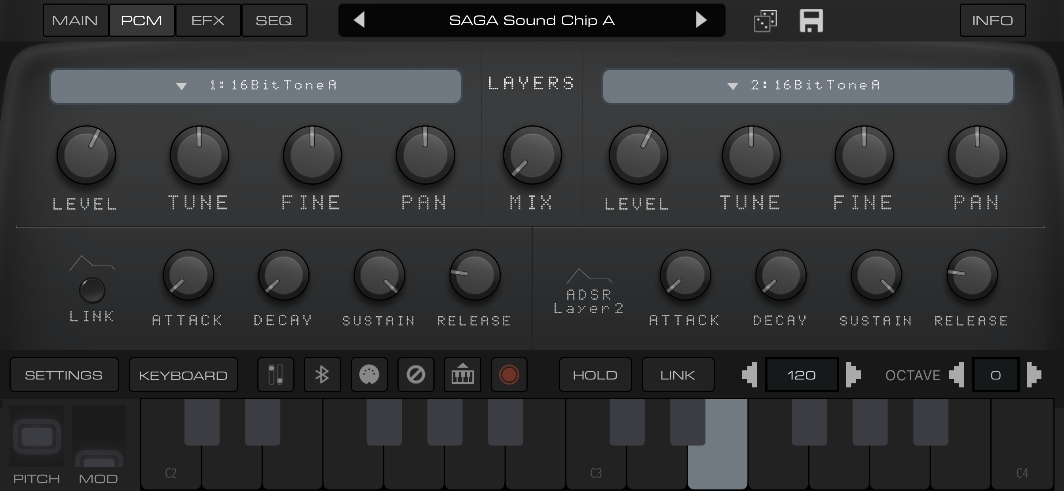Browse to the next preset with right arrow

tap(701, 20)
